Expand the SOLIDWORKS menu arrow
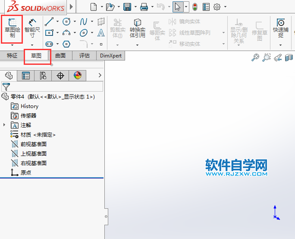 coord(71,7)
